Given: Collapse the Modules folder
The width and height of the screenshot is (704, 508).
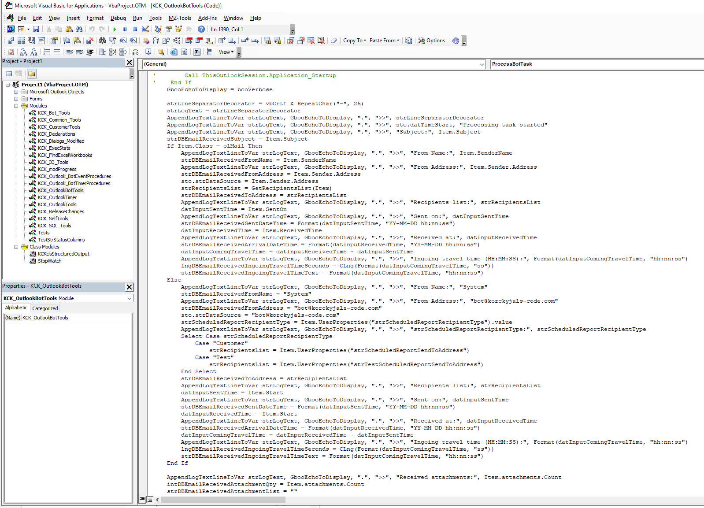Looking at the screenshot, I should pyautogui.click(x=16, y=106).
